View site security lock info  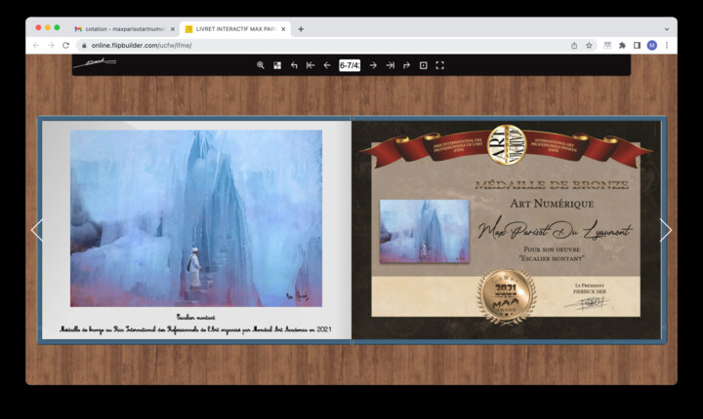(84, 45)
